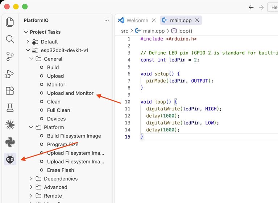This screenshot has width=278, height=203.
Task: Open Run and Debug bug icon
Action: (10, 74)
